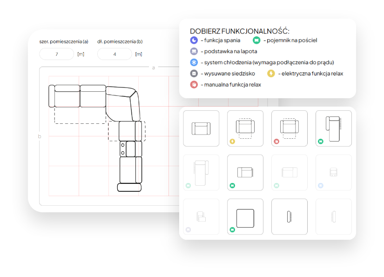
Task: Click the room length input showing 4
Action: tap(115, 54)
